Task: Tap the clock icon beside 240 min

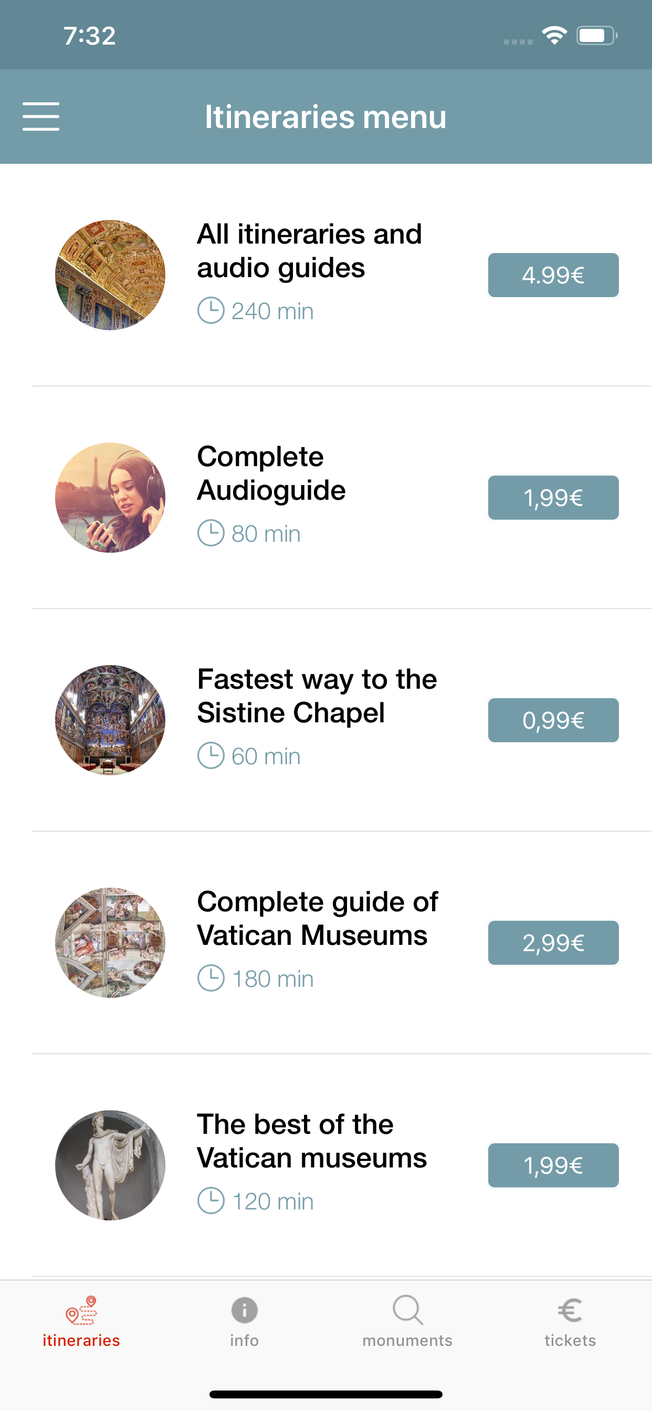Action: (211, 311)
